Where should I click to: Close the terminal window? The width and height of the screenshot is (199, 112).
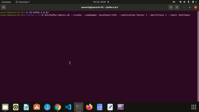pos(196,7)
